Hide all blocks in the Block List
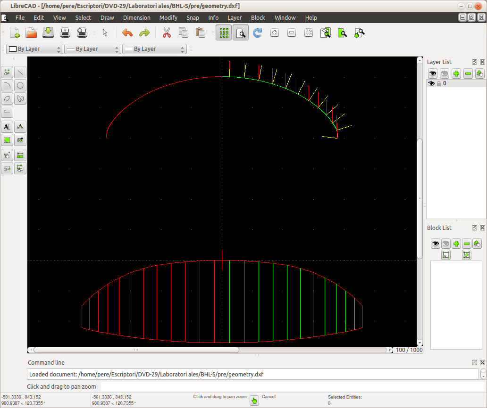The height and width of the screenshot is (408, 487). tap(445, 244)
